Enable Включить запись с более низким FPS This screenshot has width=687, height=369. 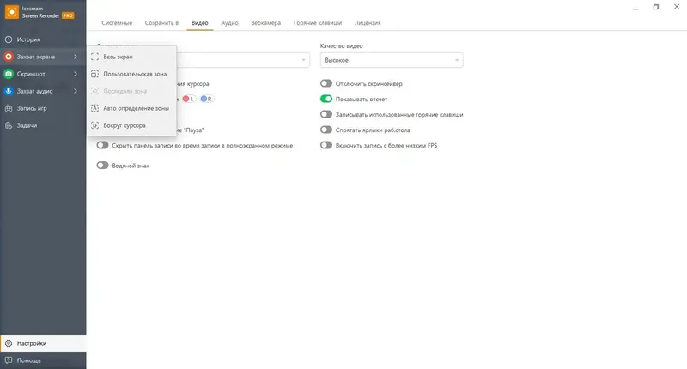[326, 145]
